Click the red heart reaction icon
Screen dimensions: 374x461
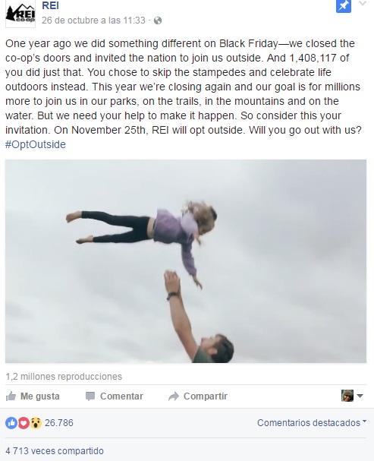coord(24,423)
